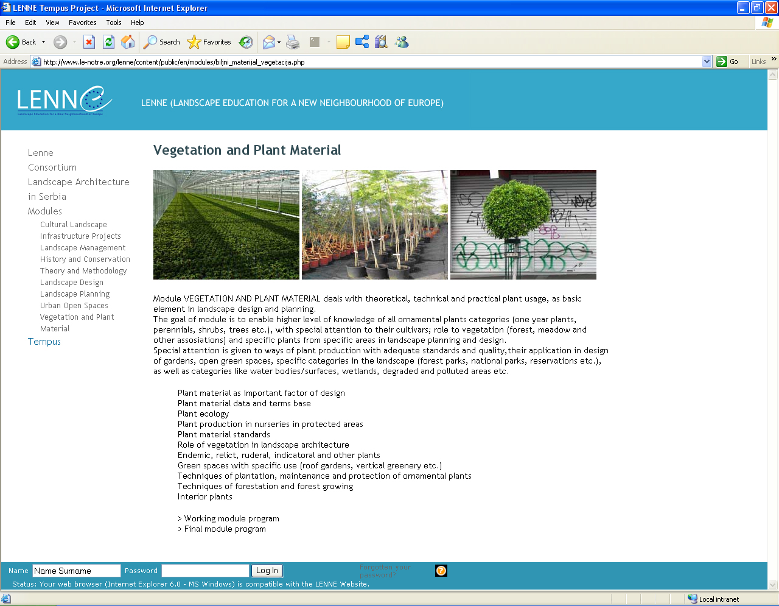779x606 pixels.
Task: Click the Log In button
Action: coord(267,571)
